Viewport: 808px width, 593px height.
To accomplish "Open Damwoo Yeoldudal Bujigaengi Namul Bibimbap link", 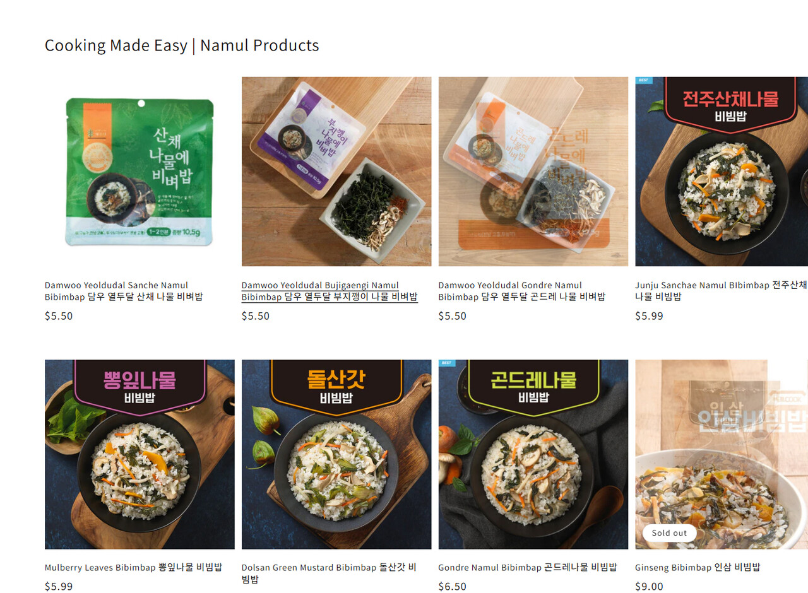I will (330, 291).
